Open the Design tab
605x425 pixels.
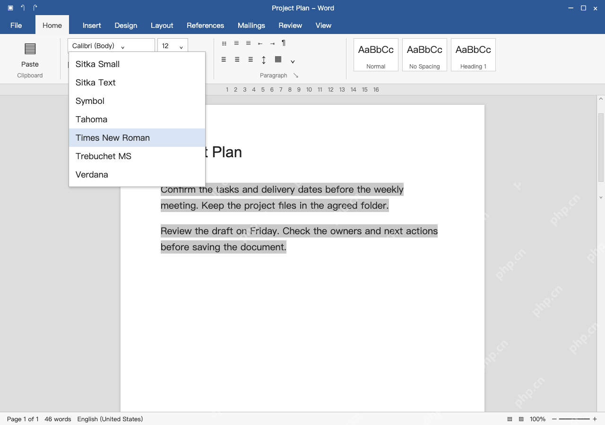(x=126, y=25)
